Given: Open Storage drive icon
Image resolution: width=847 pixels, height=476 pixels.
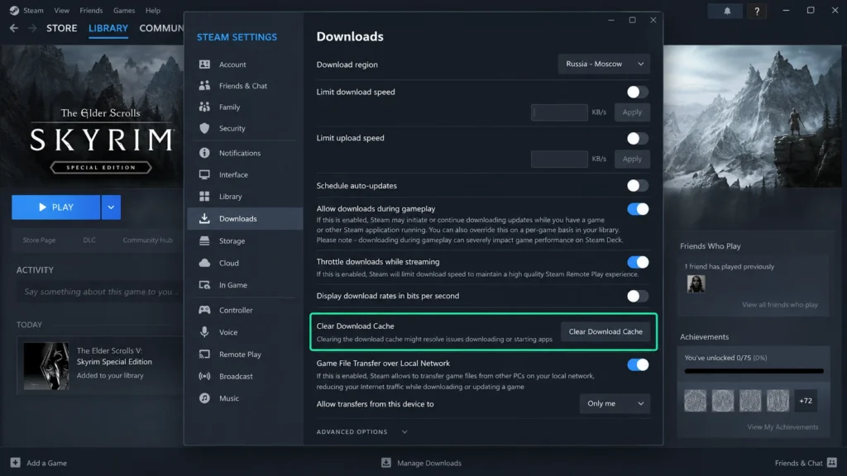Looking at the screenshot, I should coord(204,240).
